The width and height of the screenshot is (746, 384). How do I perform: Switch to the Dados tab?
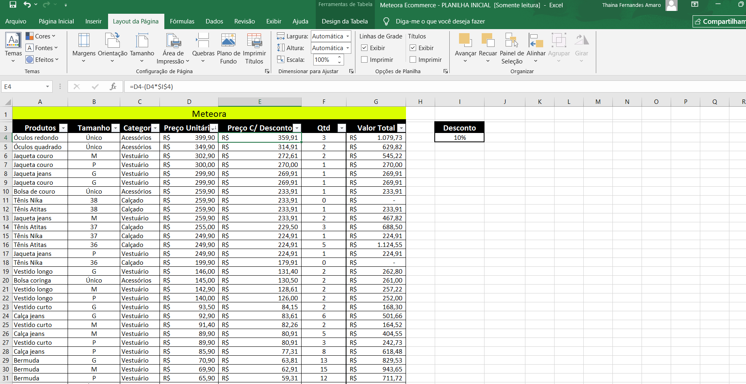215,21
